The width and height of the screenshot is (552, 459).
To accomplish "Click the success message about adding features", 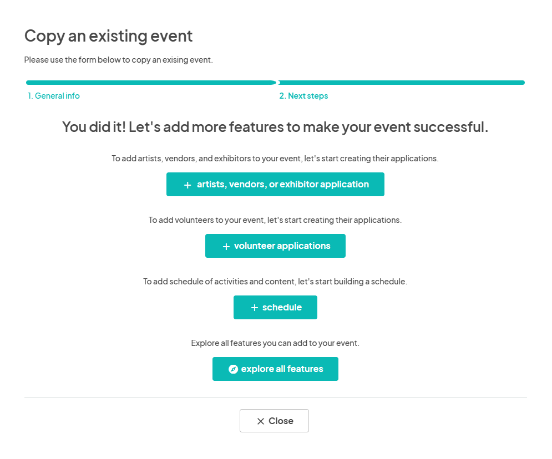I will coord(275,126).
